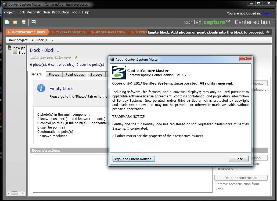277x201 pixels.
Task: Click the TRADEMARK NOTICE text
Action: pyautogui.click(x=128, y=117)
